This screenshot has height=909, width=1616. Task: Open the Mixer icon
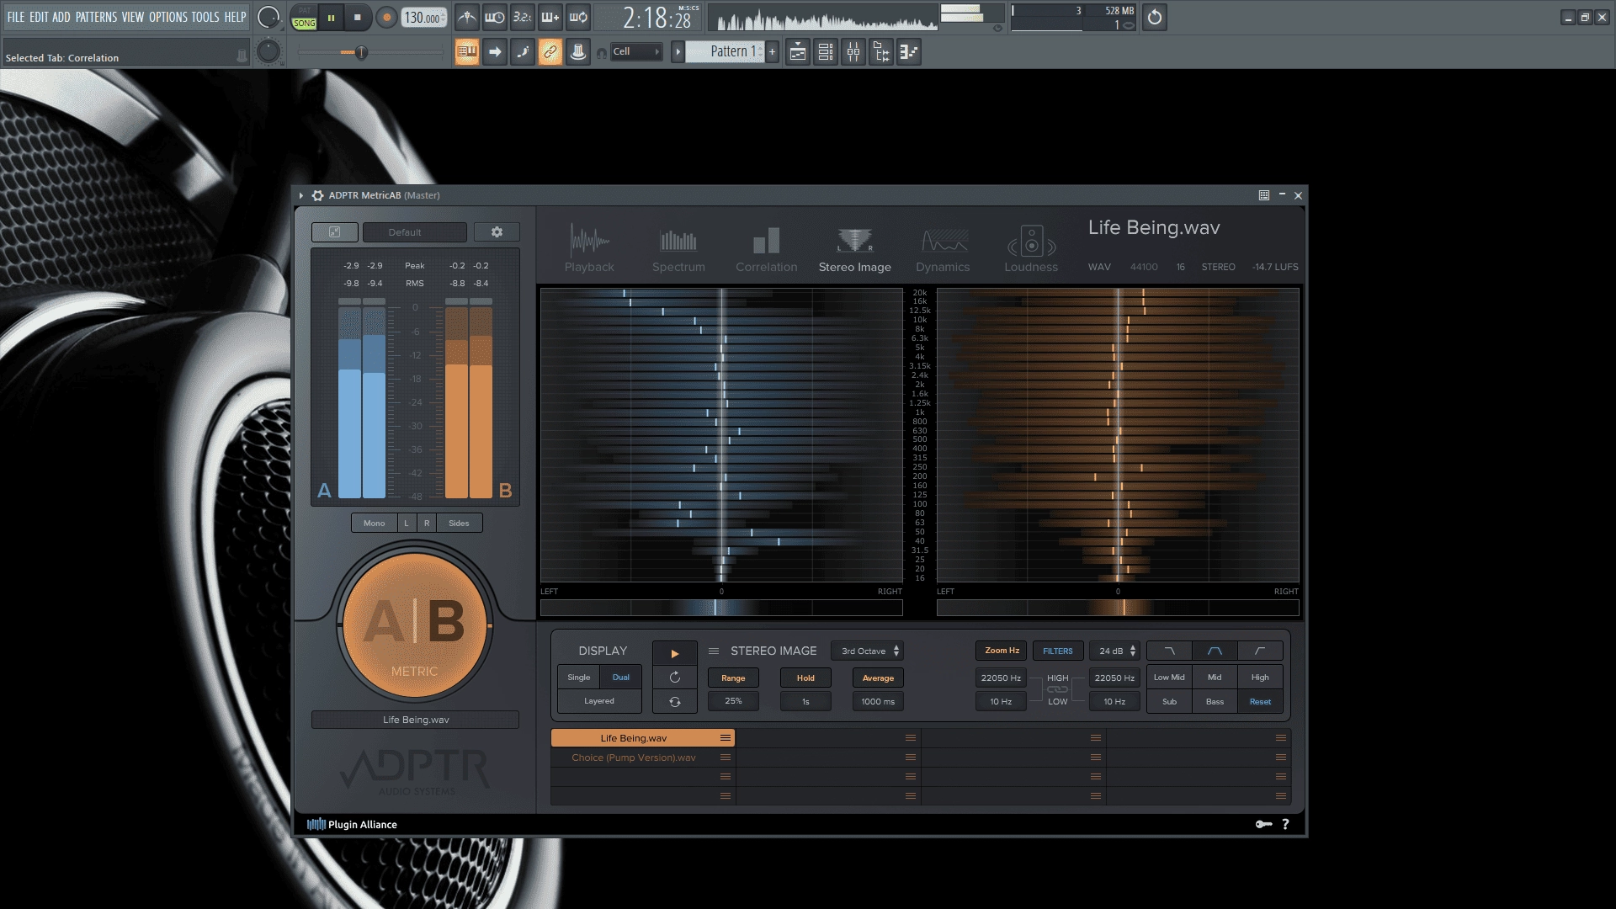tap(853, 52)
